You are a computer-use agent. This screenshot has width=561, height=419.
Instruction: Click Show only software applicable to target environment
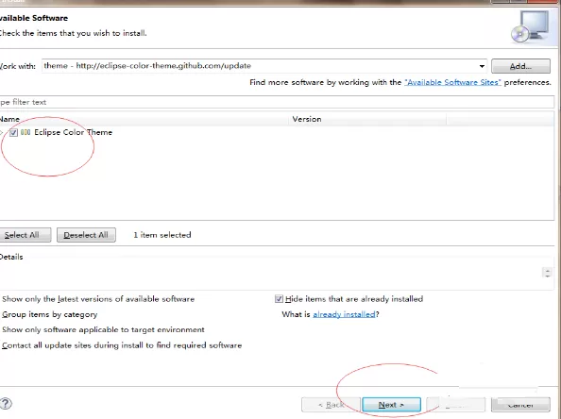tap(103, 329)
